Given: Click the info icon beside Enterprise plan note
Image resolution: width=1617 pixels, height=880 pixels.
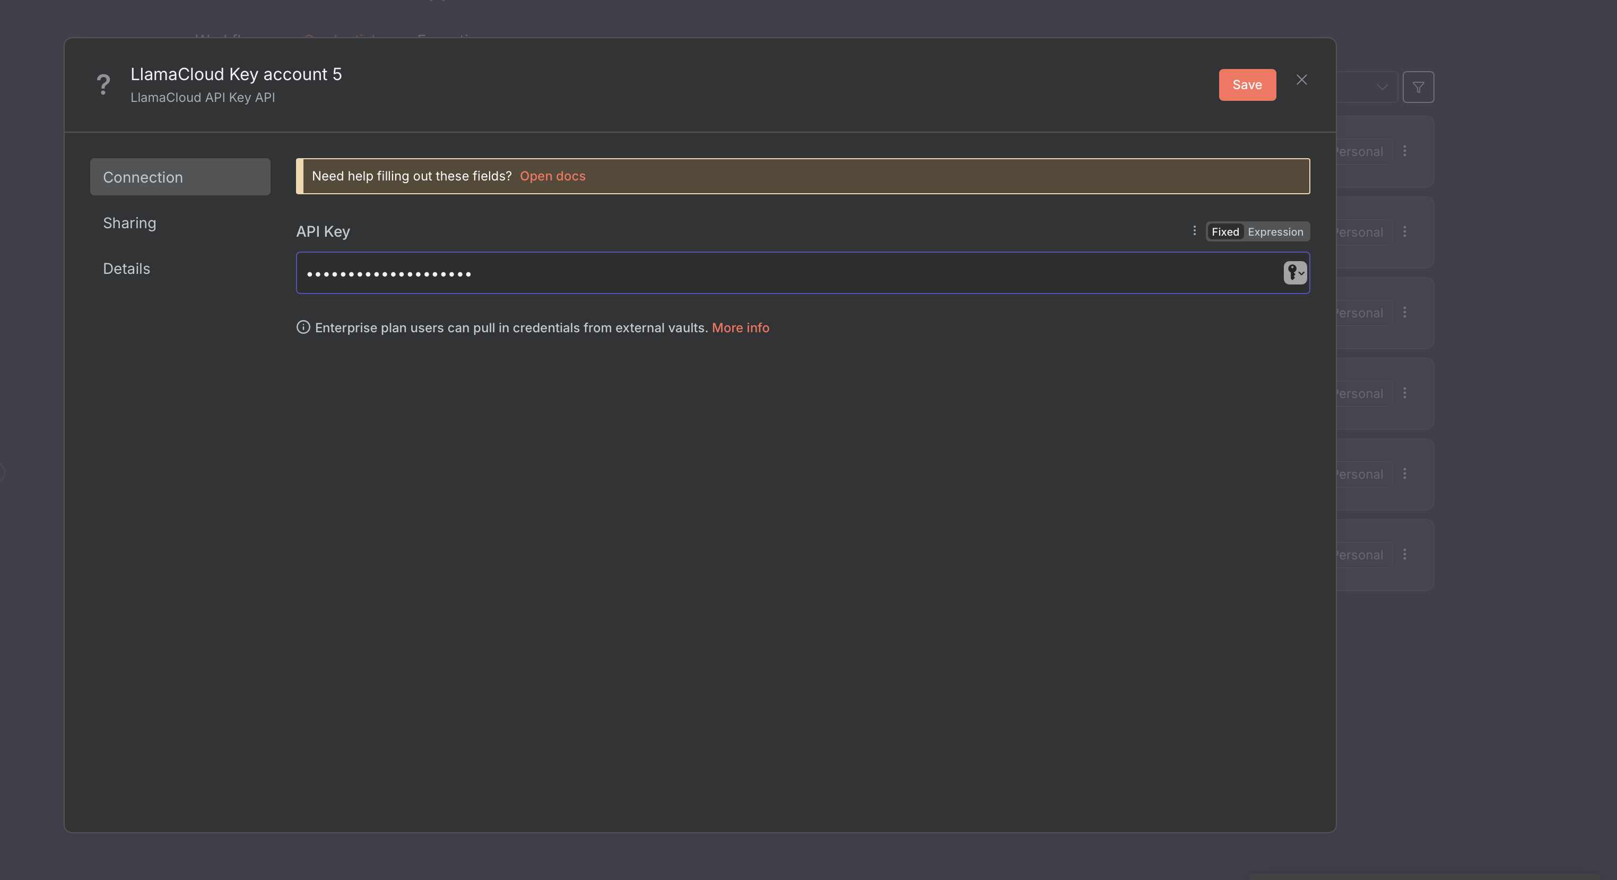Looking at the screenshot, I should [303, 327].
